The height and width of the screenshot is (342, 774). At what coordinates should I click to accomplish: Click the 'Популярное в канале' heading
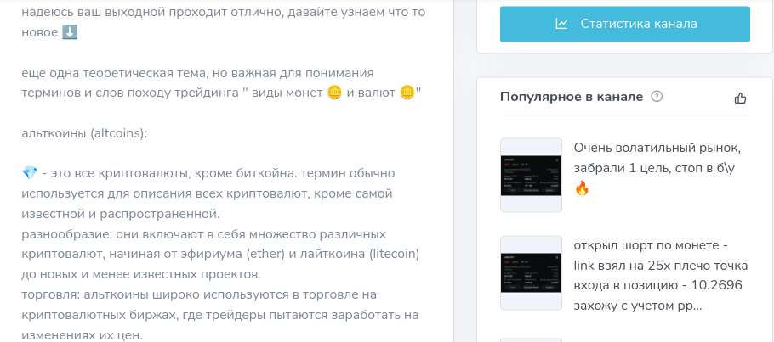(x=571, y=97)
